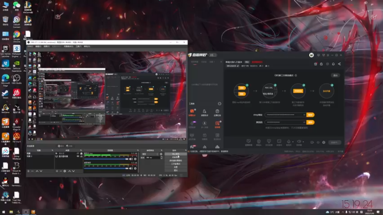Open first red toolbox icon in companion sidebar
Image resolution: width=383 pixels, height=215 pixels.
[x=192, y=111]
